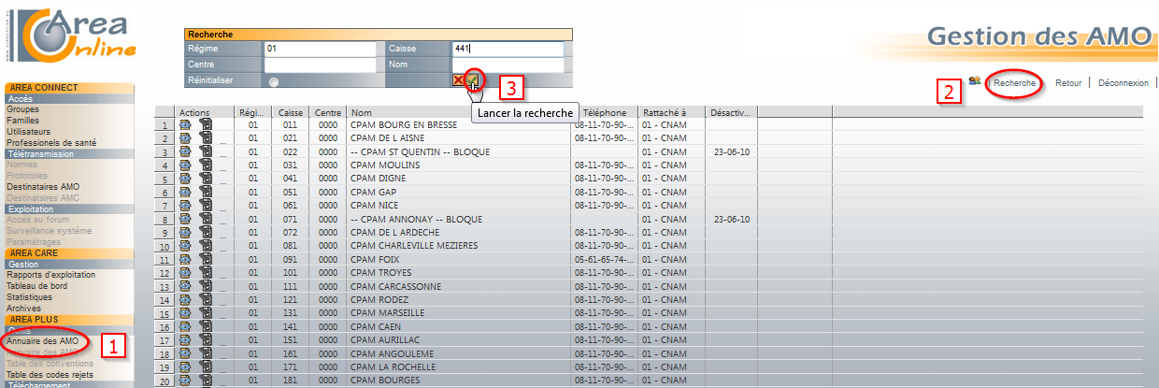This screenshot has height=388, width=1159.
Task: Open document icon for CPAM DE L AISNE row
Action: click(206, 137)
